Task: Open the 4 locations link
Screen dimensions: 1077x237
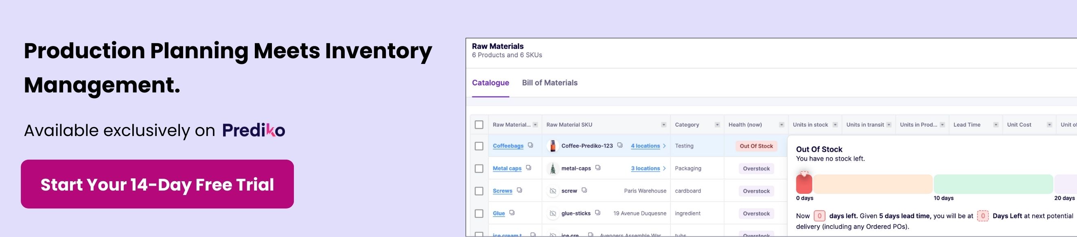Action: coord(646,146)
